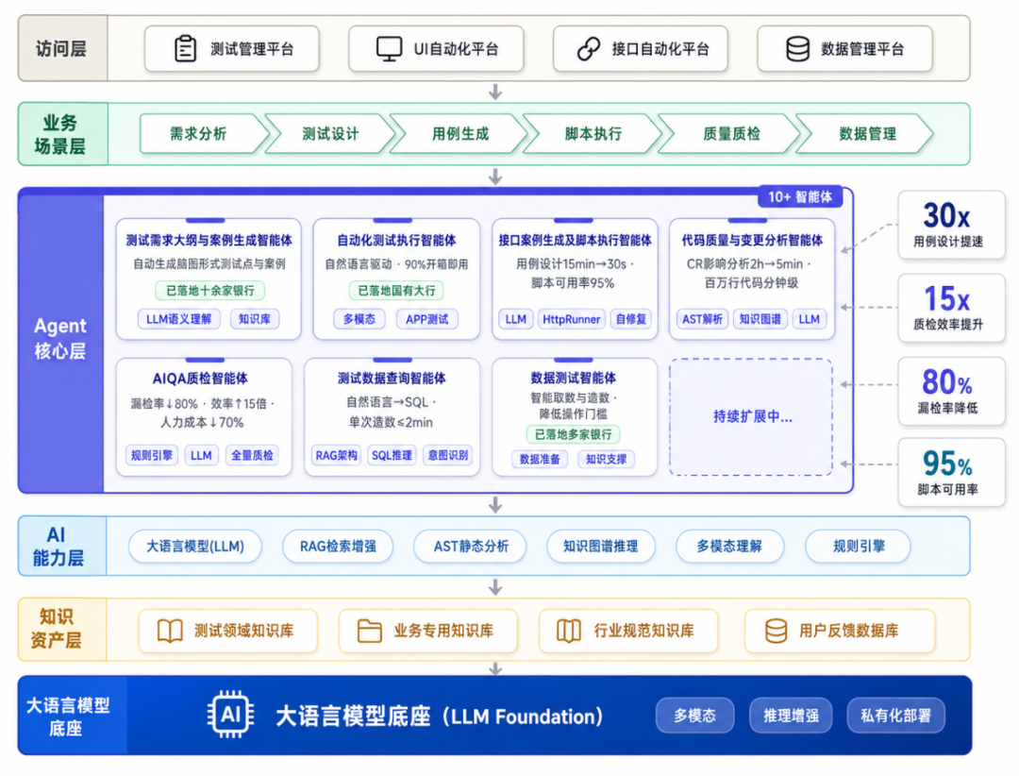Open the 自动化测试执行智能体 card title
This screenshot has height=776, width=1019.
pos(396,241)
